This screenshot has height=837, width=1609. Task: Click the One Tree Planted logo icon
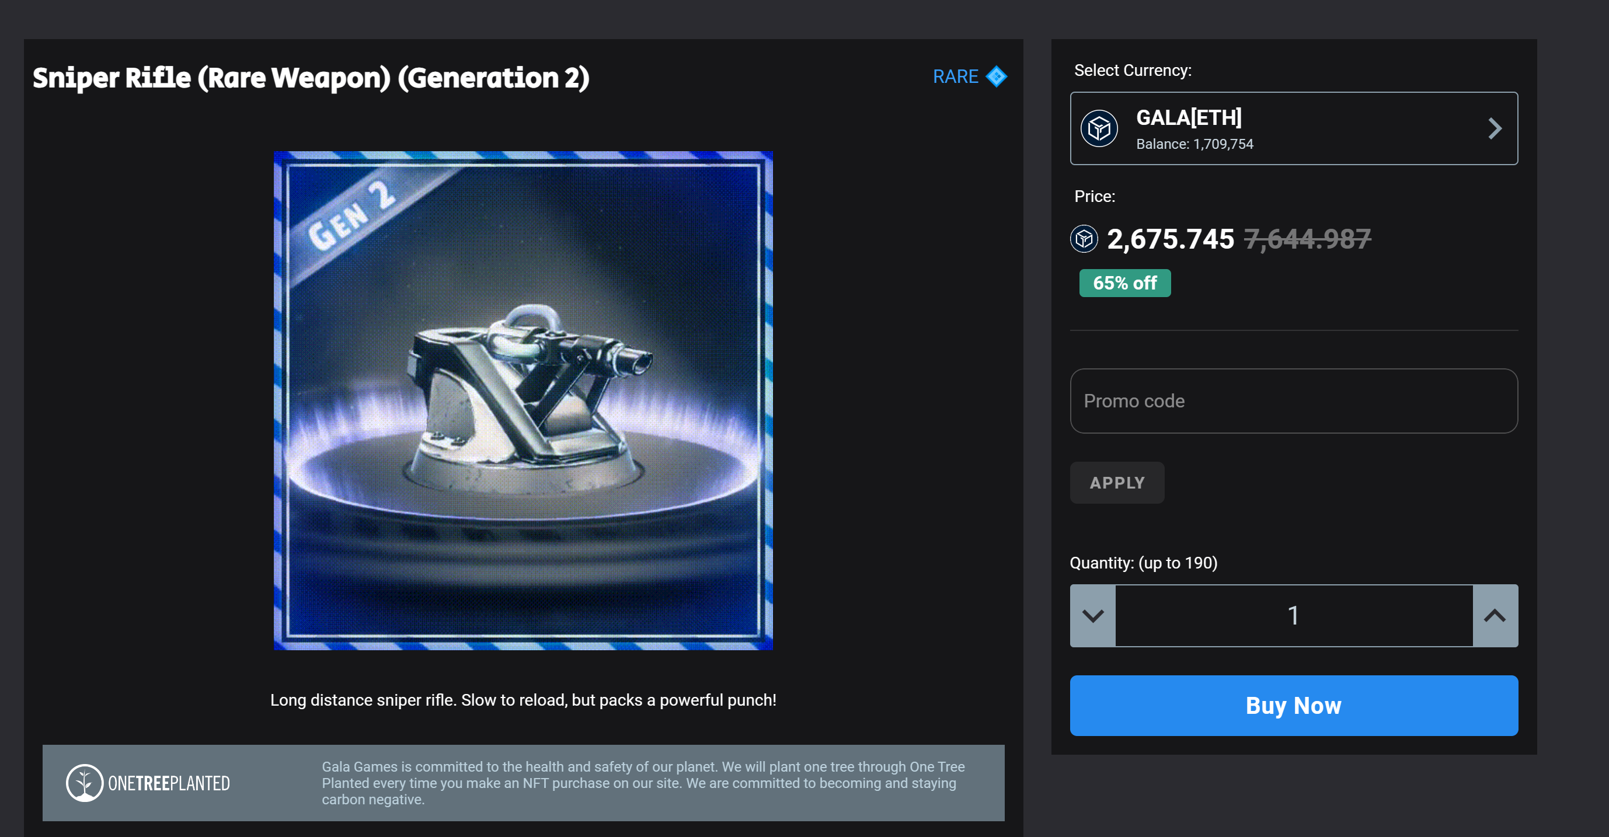[84, 783]
